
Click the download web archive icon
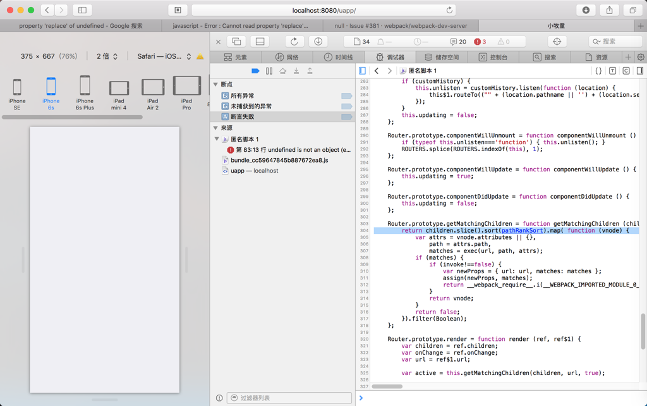318,42
